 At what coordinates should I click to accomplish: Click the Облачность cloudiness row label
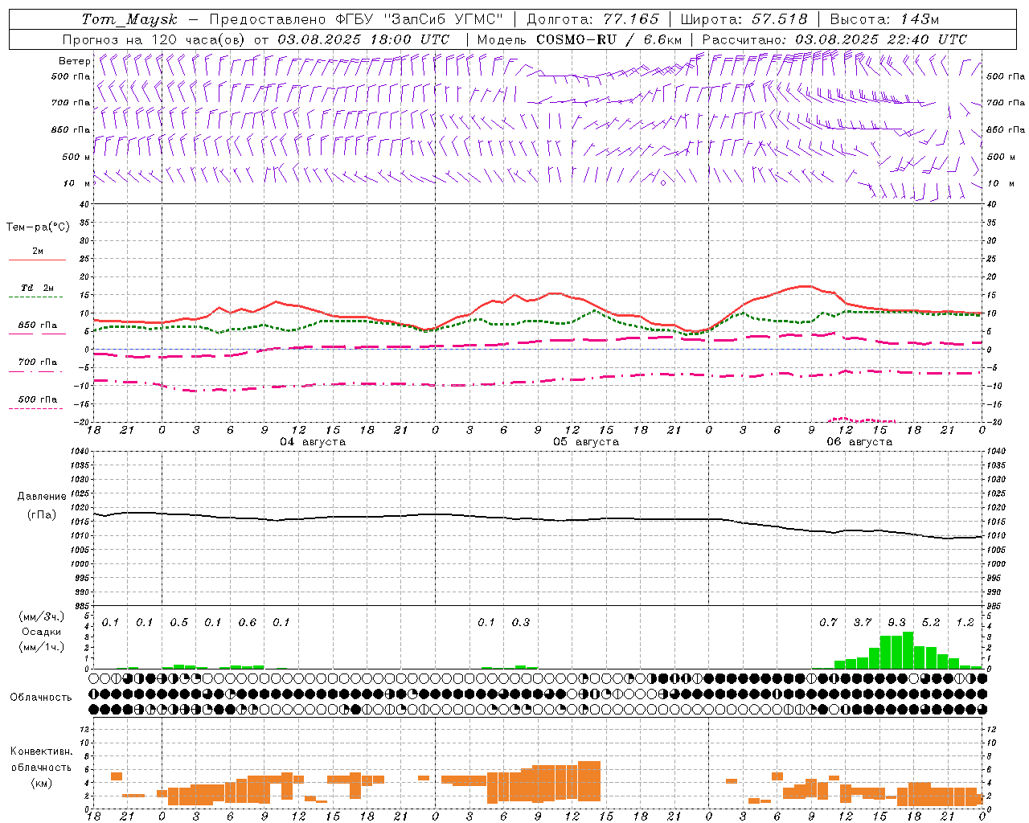tap(41, 698)
